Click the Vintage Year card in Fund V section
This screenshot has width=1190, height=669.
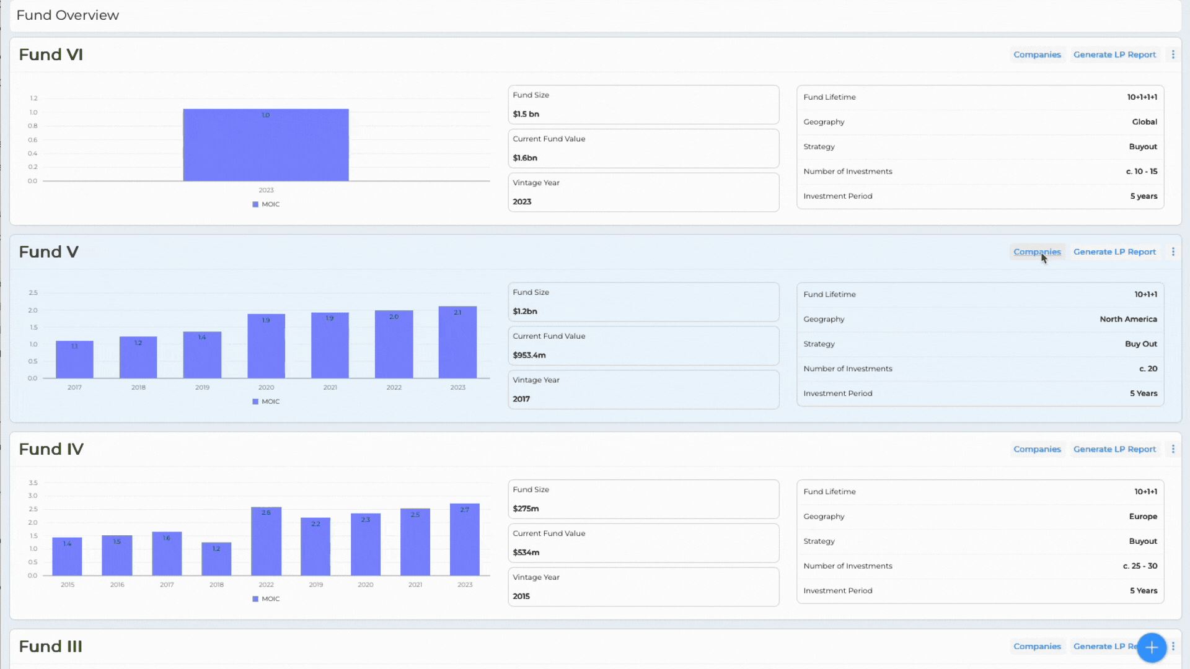pyautogui.click(x=643, y=389)
